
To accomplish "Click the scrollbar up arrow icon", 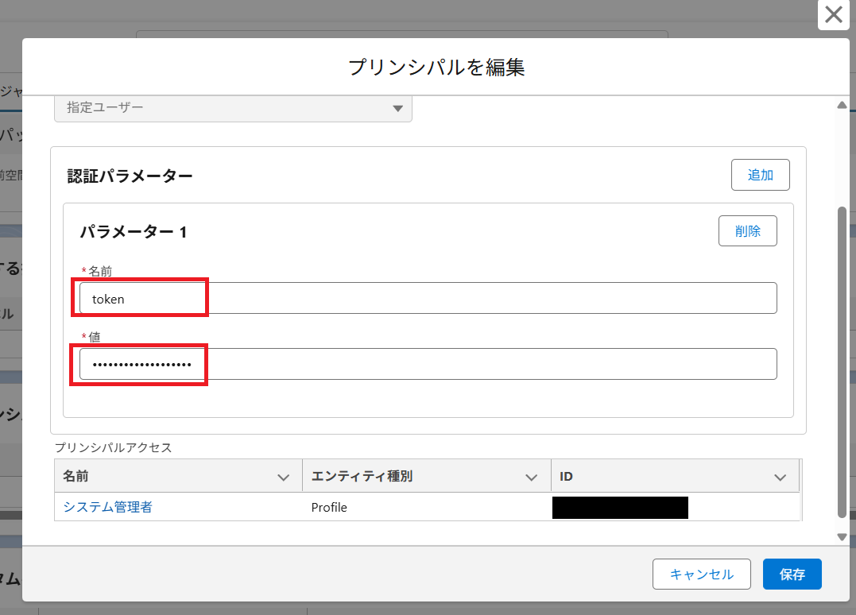I will pos(842,104).
